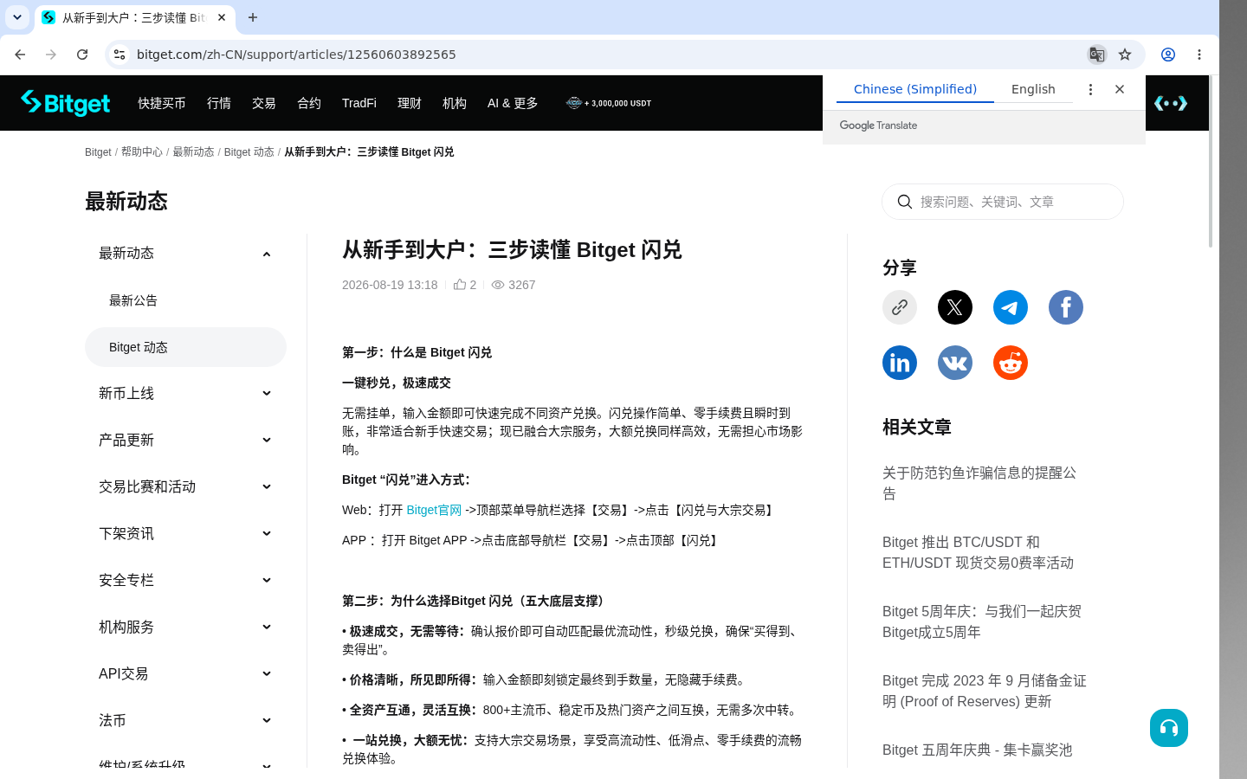Expand the 安全专栏 sidebar section
The height and width of the screenshot is (779, 1247).
[267, 581]
